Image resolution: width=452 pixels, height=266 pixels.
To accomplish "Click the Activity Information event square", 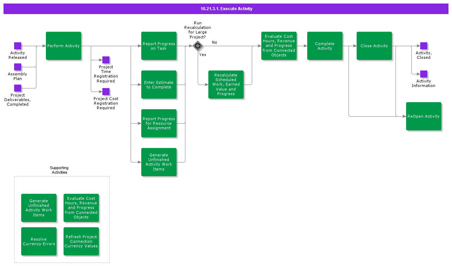I will [x=424, y=74].
